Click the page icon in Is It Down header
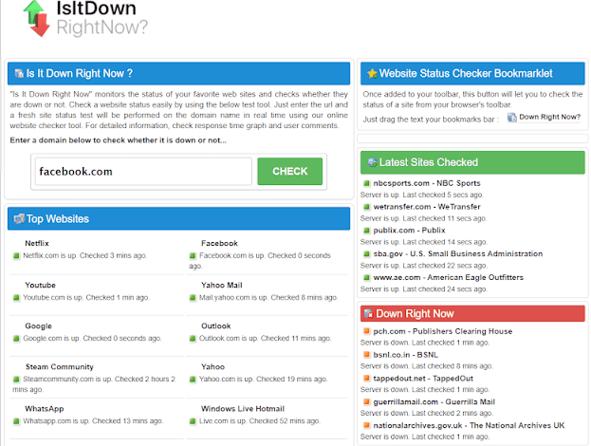 tap(19, 73)
